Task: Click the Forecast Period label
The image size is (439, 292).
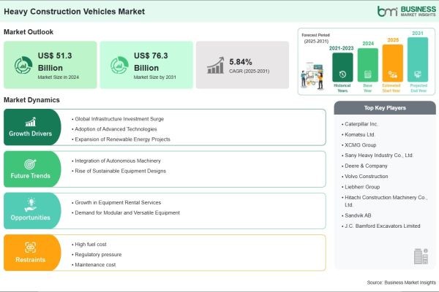Action: pos(316,35)
